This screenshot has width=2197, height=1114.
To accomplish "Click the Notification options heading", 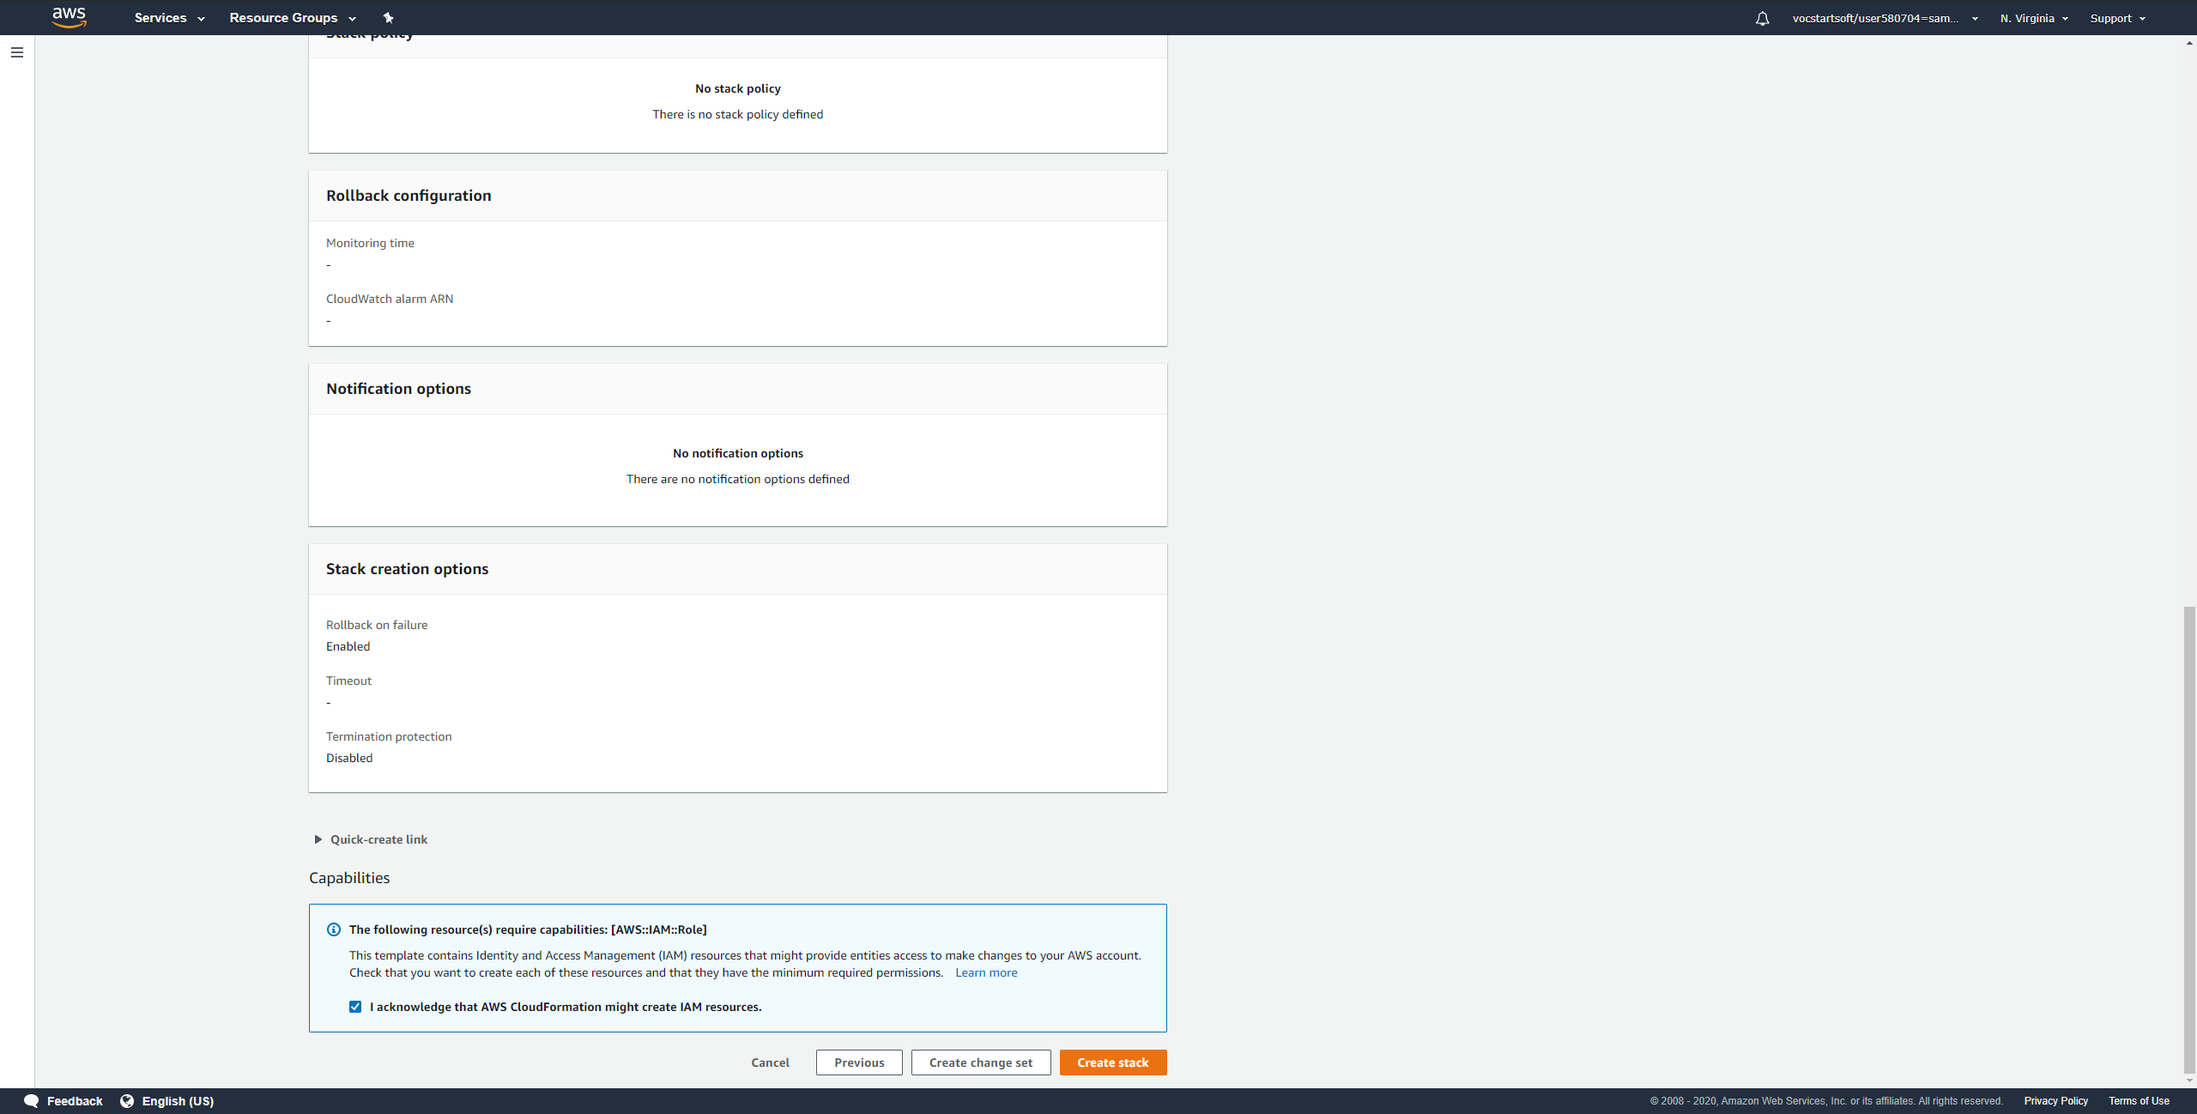I will coord(398,389).
